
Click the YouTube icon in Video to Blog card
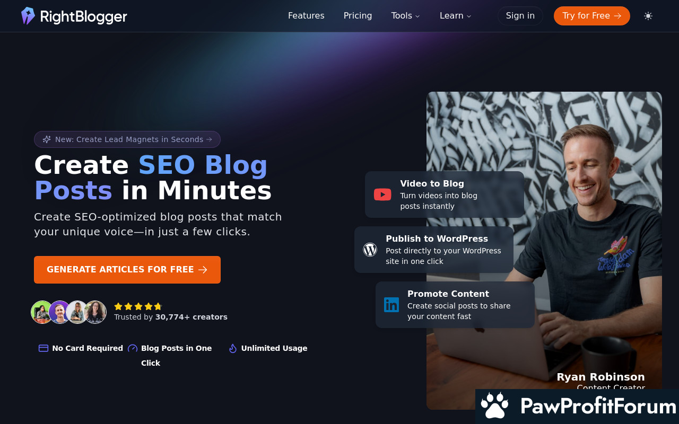[x=382, y=195]
